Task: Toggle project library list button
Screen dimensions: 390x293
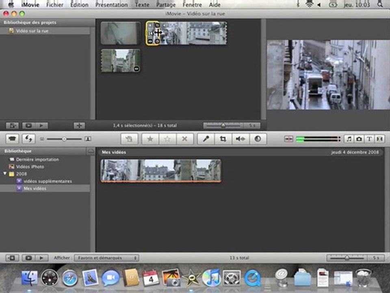Action: click(12, 126)
